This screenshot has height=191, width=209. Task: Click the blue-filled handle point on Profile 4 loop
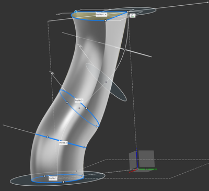76,12
